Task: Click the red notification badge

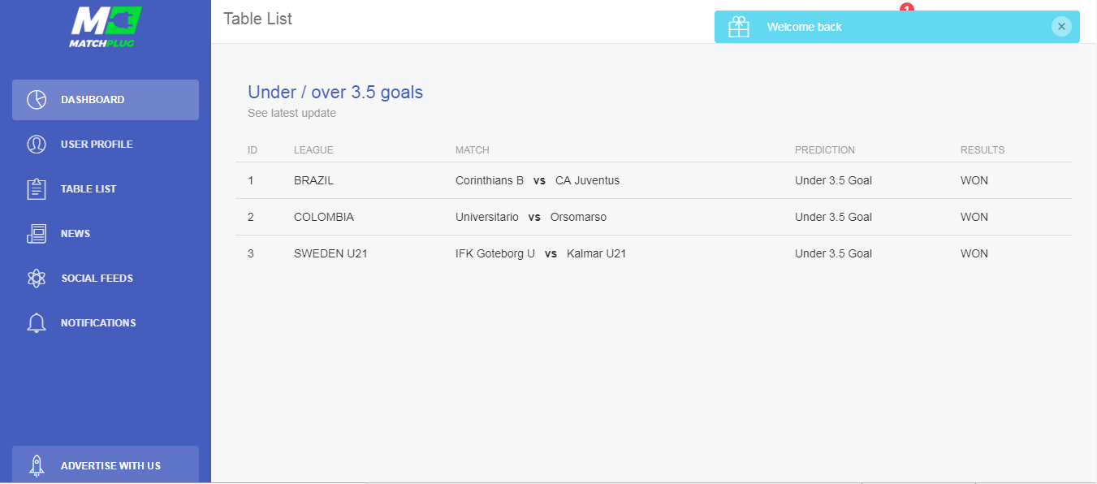Action: click(x=907, y=7)
